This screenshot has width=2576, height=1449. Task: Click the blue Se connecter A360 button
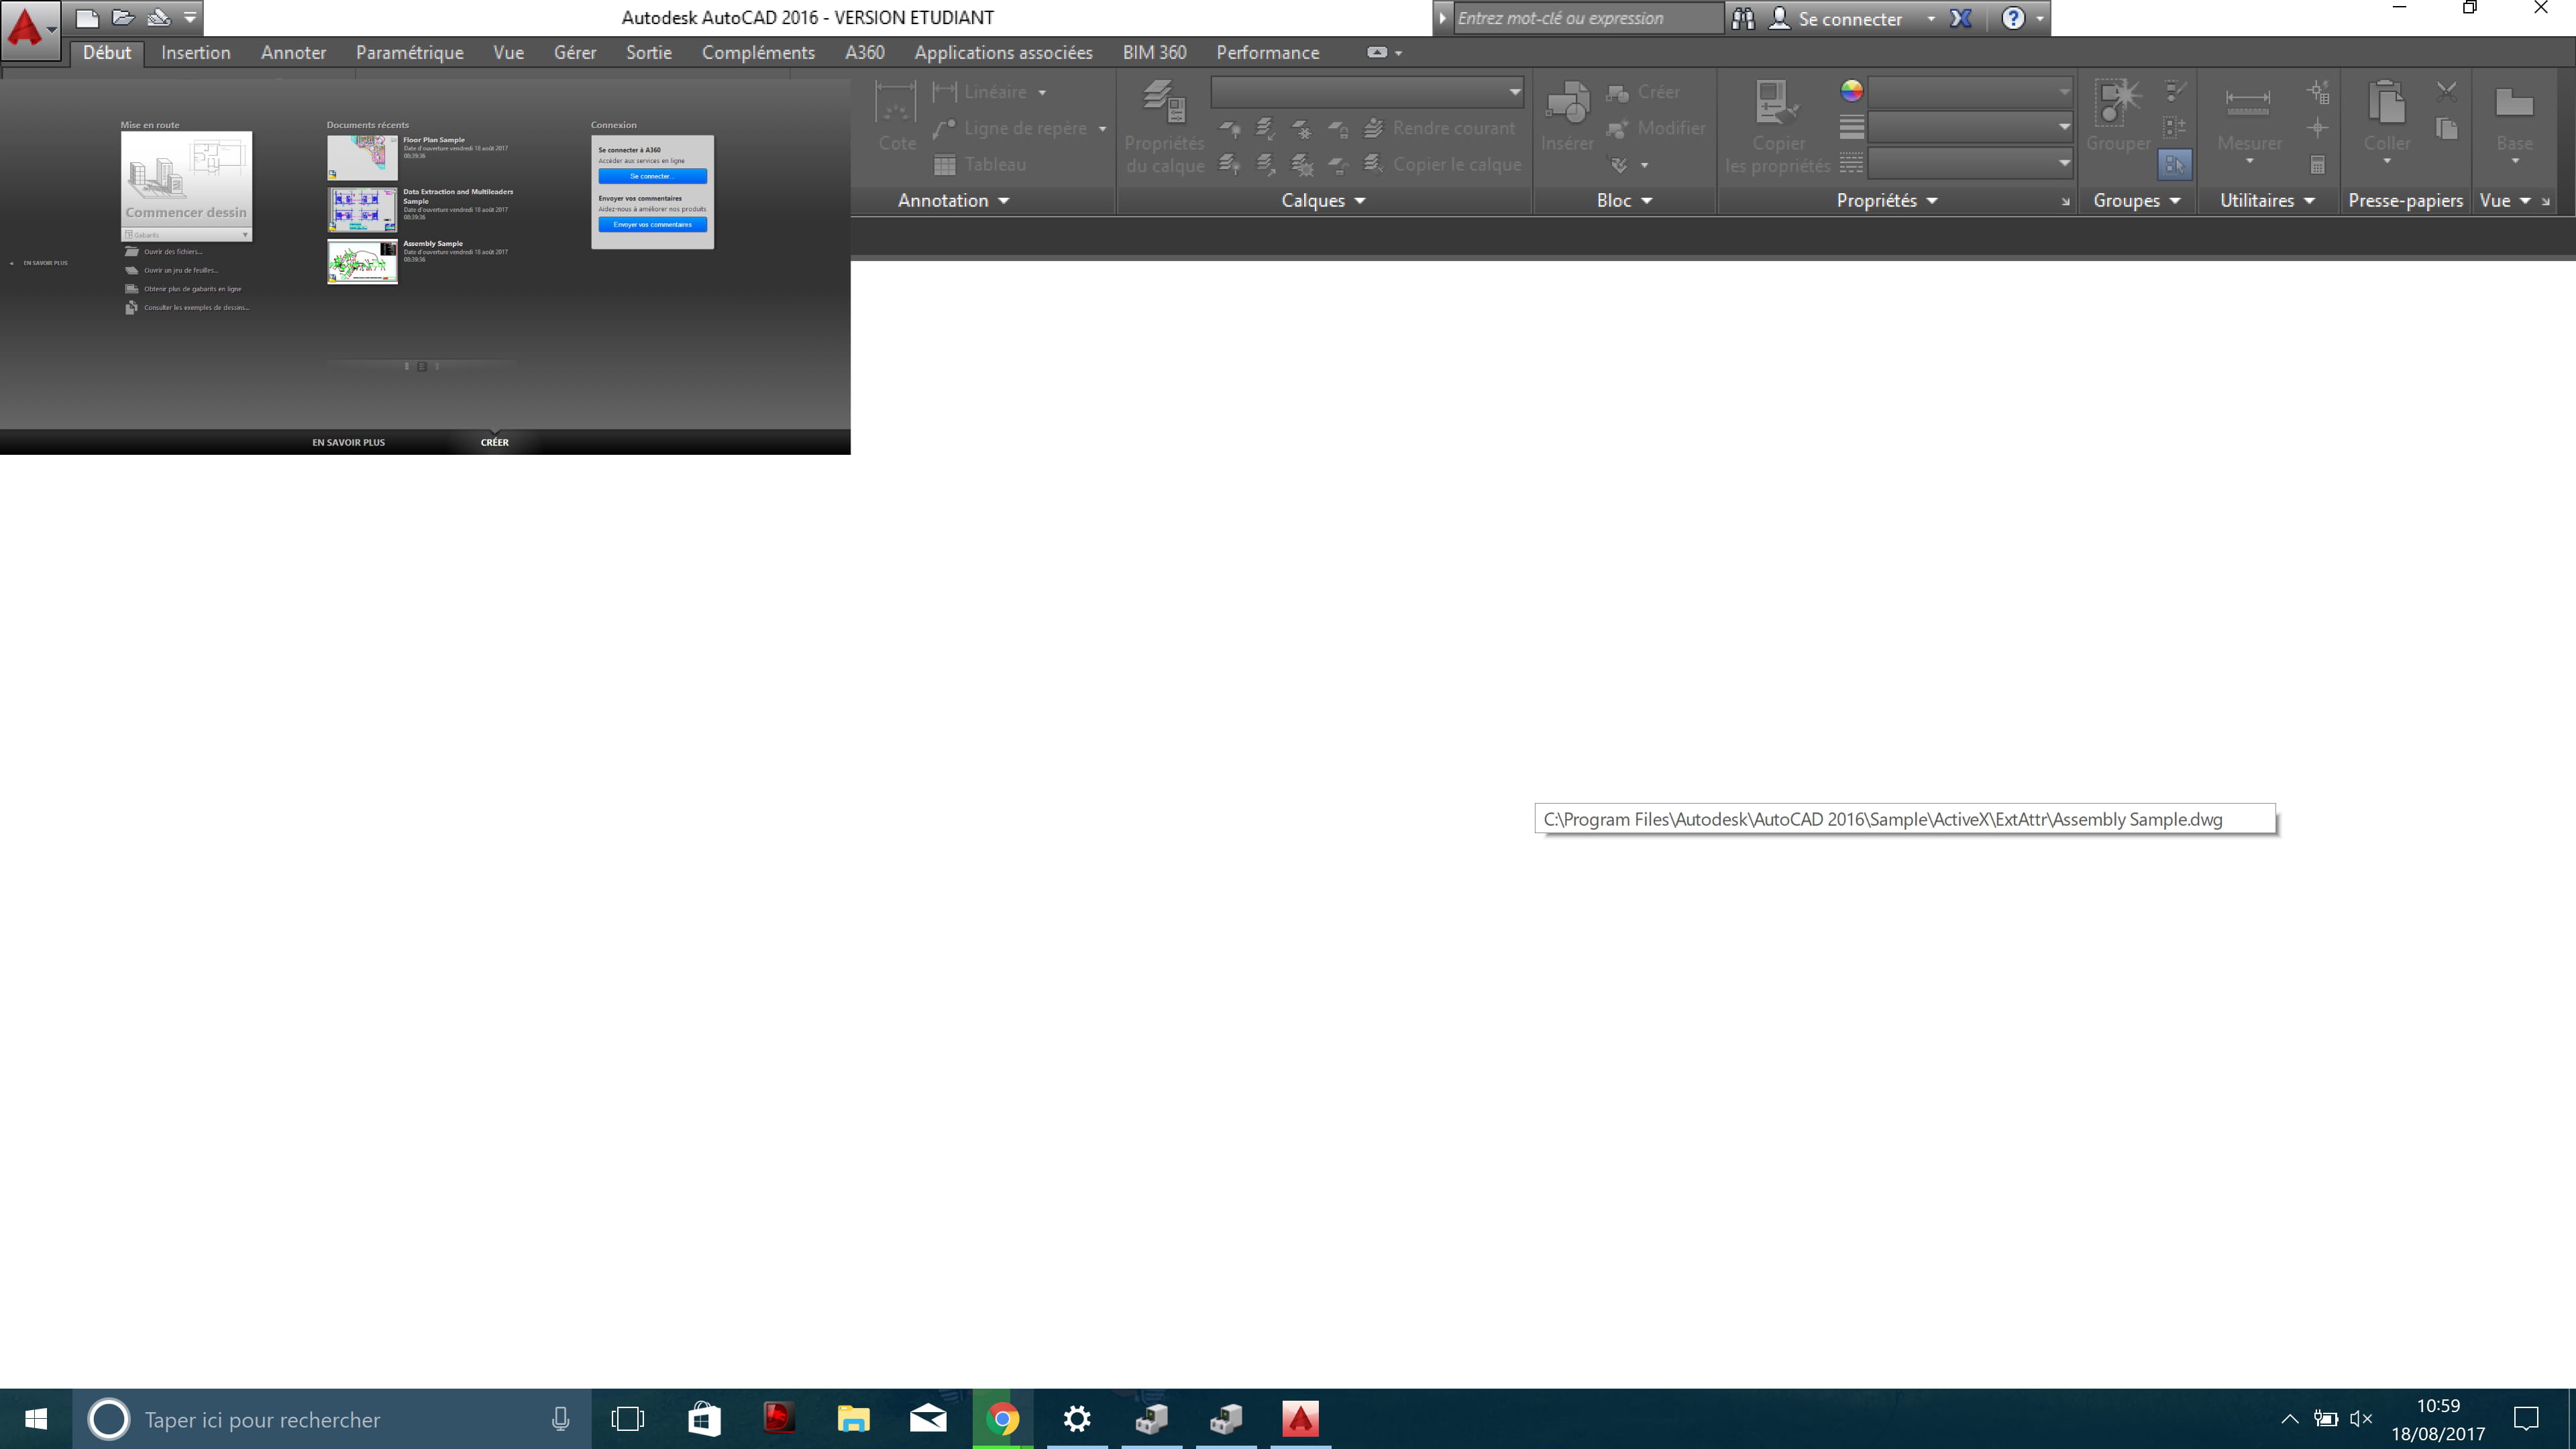pos(652,176)
